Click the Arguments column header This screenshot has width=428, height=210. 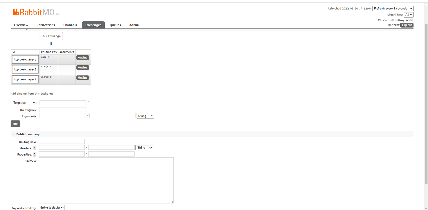coord(67,52)
